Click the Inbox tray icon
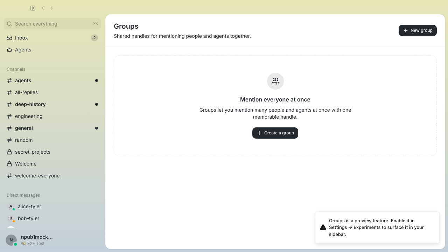 tap(9, 38)
